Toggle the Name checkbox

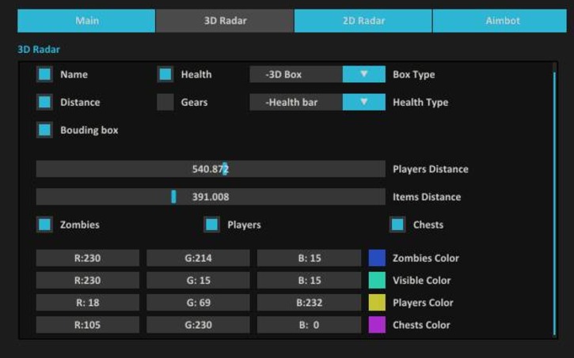point(44,74)
